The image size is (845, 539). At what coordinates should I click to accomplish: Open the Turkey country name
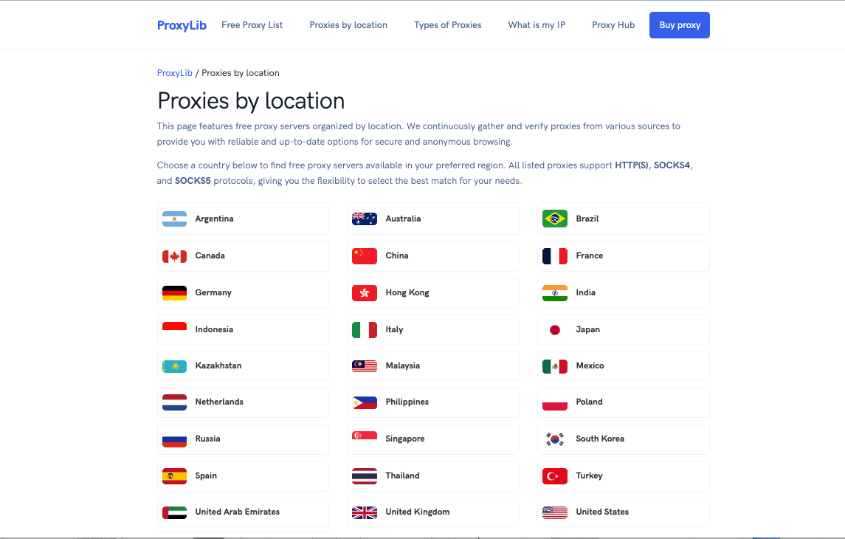pyautogui.click(x=590, y=476)
